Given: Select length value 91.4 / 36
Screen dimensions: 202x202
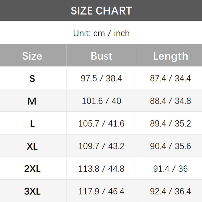Looking at the screenshot, I should pyautogui.click(x=170, y=169).
